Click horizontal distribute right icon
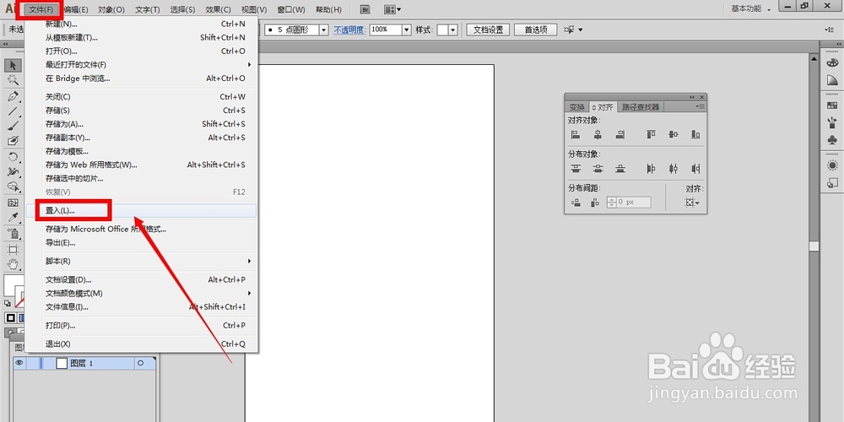844x422 pixels. [x=696, y=169]
